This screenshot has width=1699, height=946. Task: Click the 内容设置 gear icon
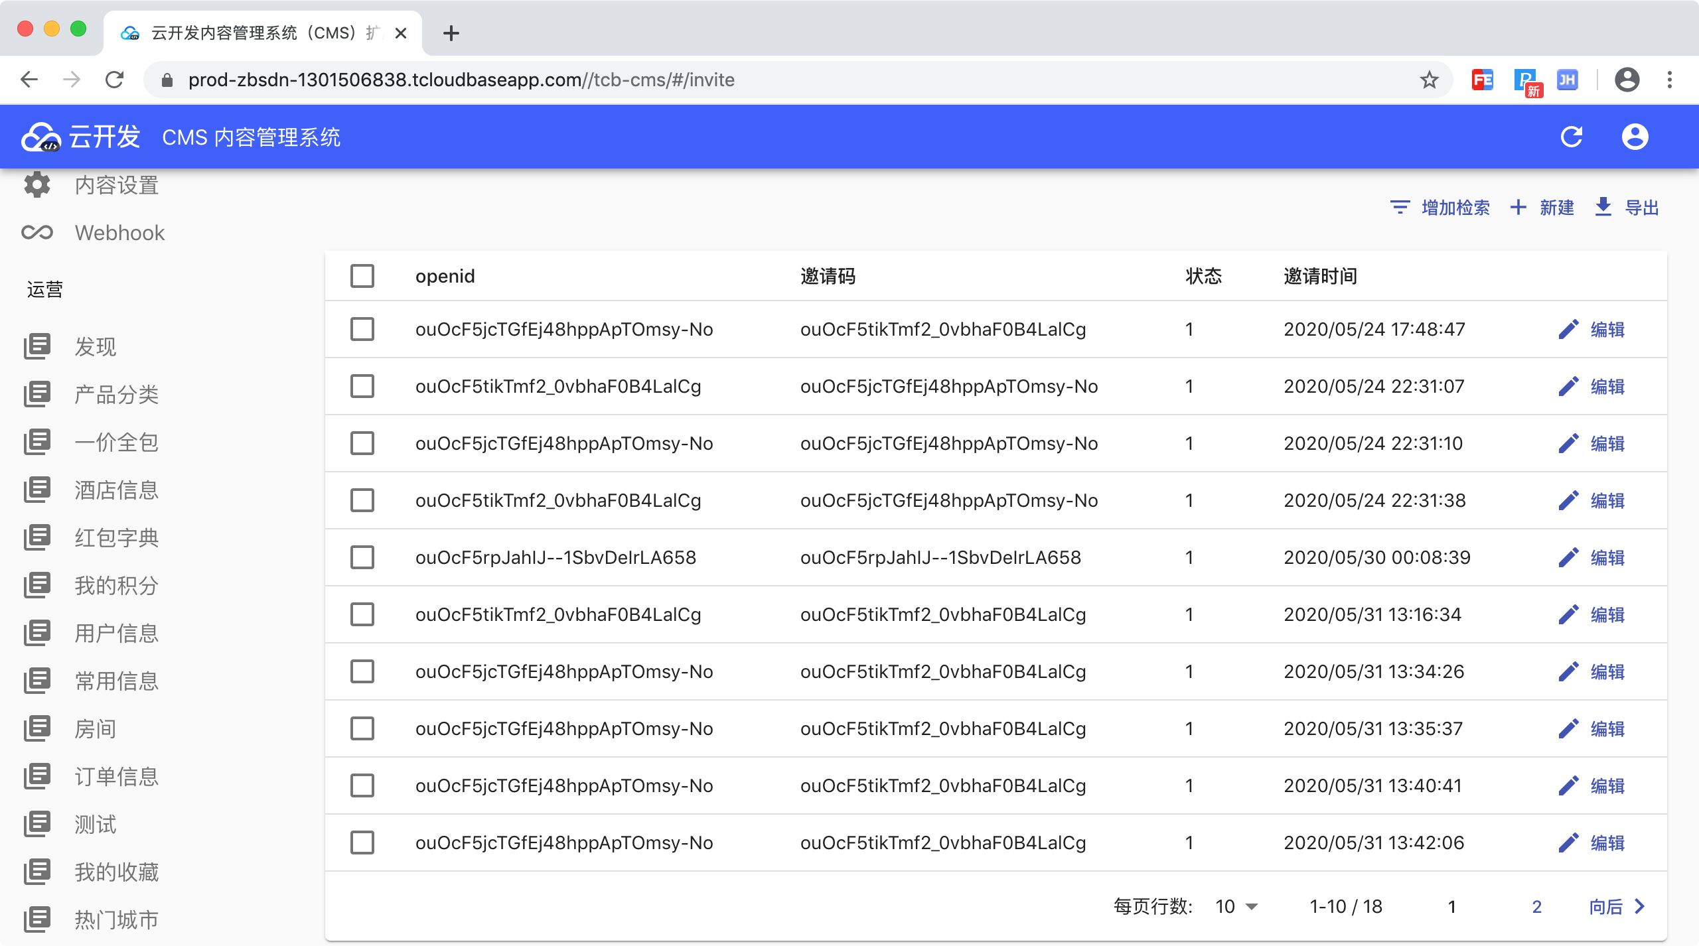point(37,185)
